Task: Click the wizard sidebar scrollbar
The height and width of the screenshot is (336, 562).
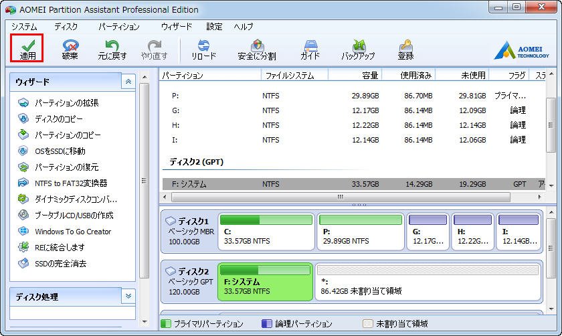Action: click(x=144, y=180)
